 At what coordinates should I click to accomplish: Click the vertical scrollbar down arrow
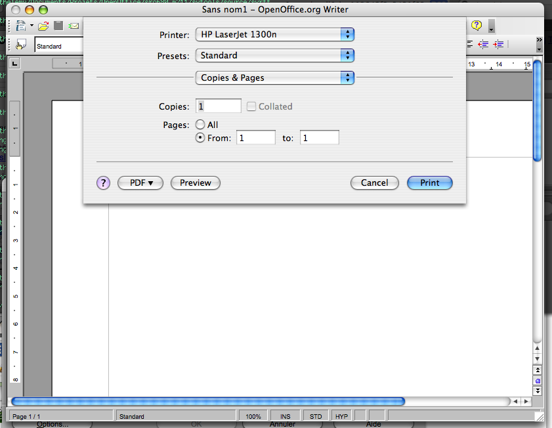(x=537, y=359)
